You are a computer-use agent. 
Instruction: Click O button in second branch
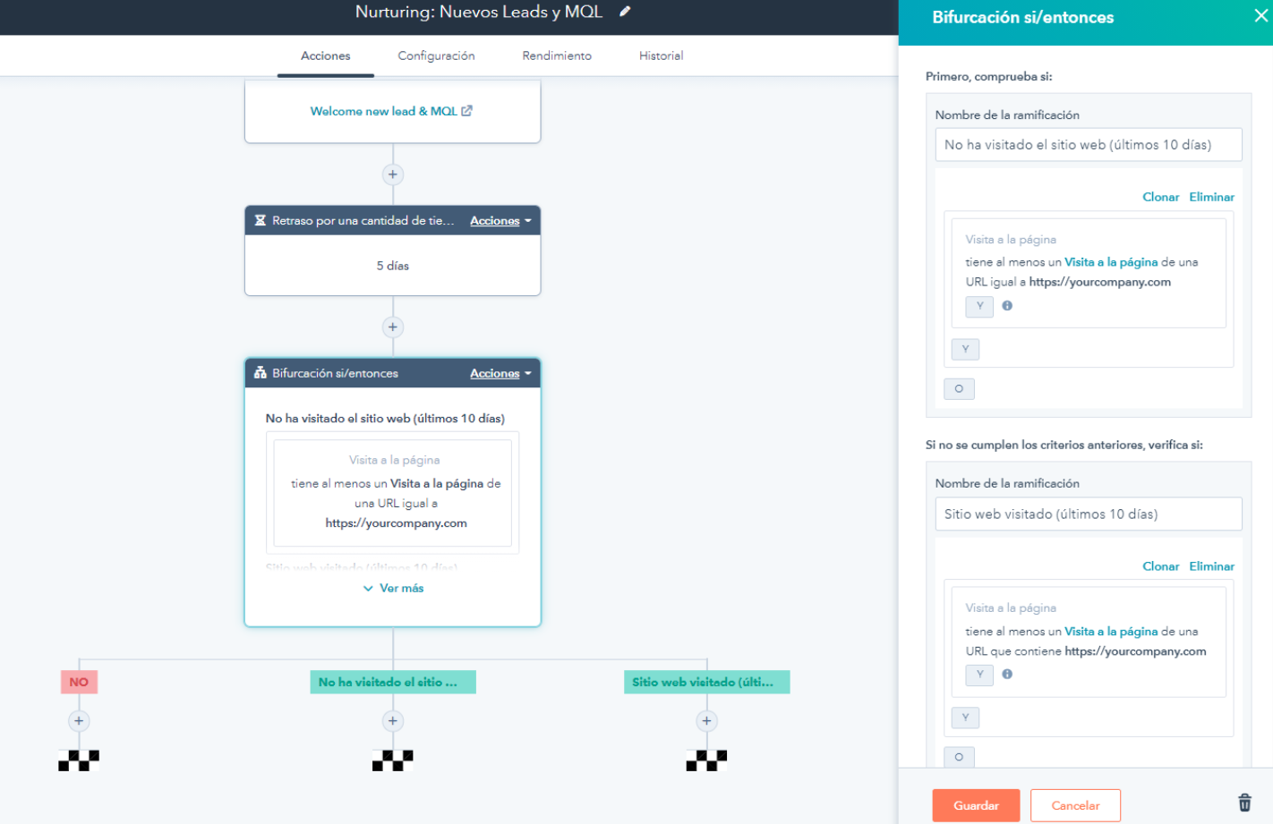click(x=959, y=757)
